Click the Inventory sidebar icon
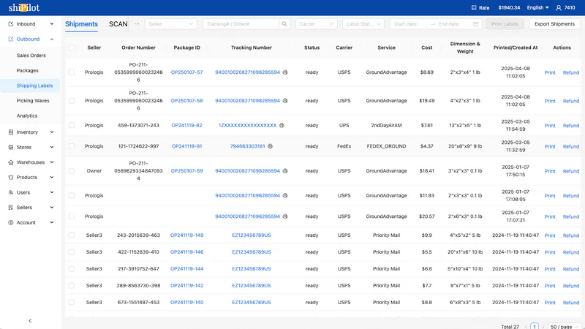This screenshot has width=585, height=329. point(10,132)
